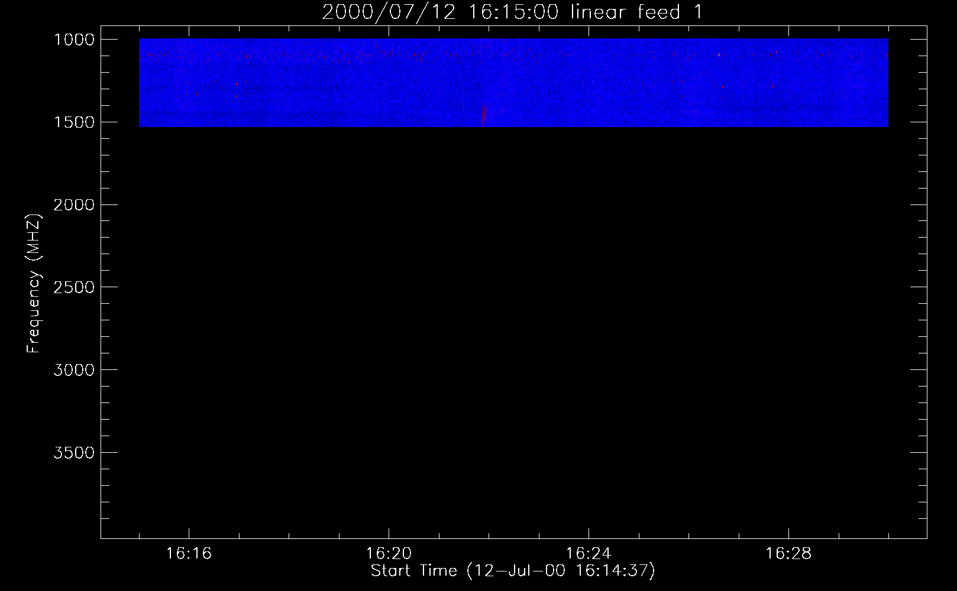Click the plot title '2000/07/12 16:15:00 linear feed 1'
The height and width of the screenshot is (591, 957).
tap(512, 12)
